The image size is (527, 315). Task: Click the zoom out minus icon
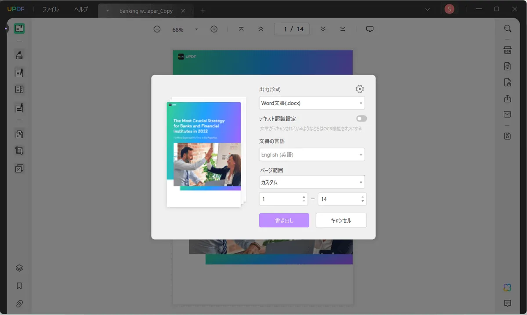(157, 29)
